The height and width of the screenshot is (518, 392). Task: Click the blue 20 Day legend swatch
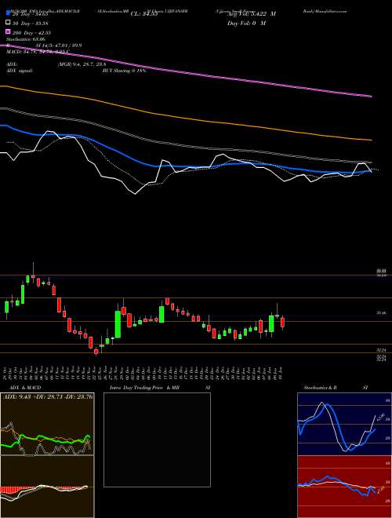tap(8, 14)
